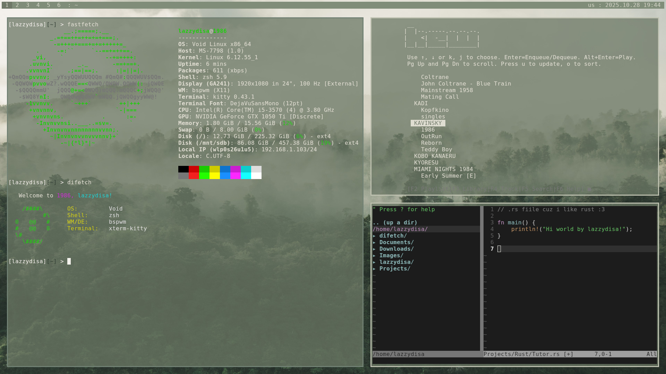Click the F5 Search menu item
The width and height of the screenshot is (666, 374).
537,189
